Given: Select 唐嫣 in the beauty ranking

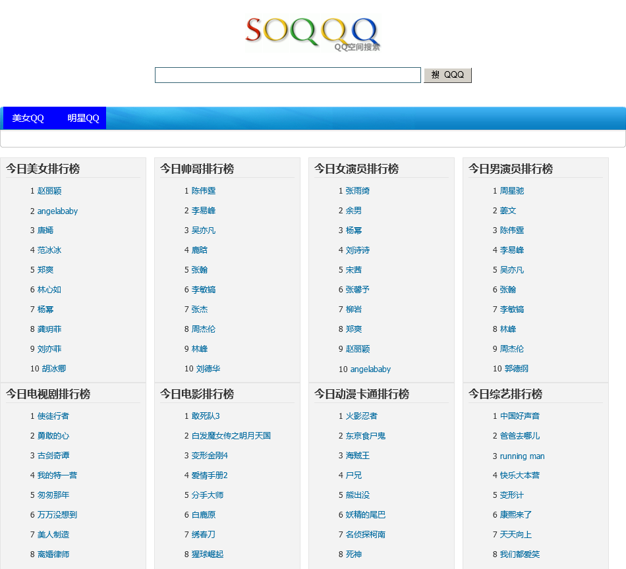Looking at the screenshot, I should [45, 230].
